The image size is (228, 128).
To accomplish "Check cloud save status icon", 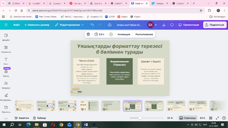I will (110, 25).
